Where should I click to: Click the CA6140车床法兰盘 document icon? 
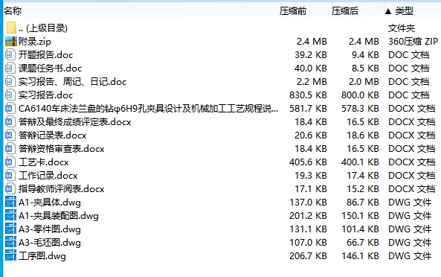[10, 109]
